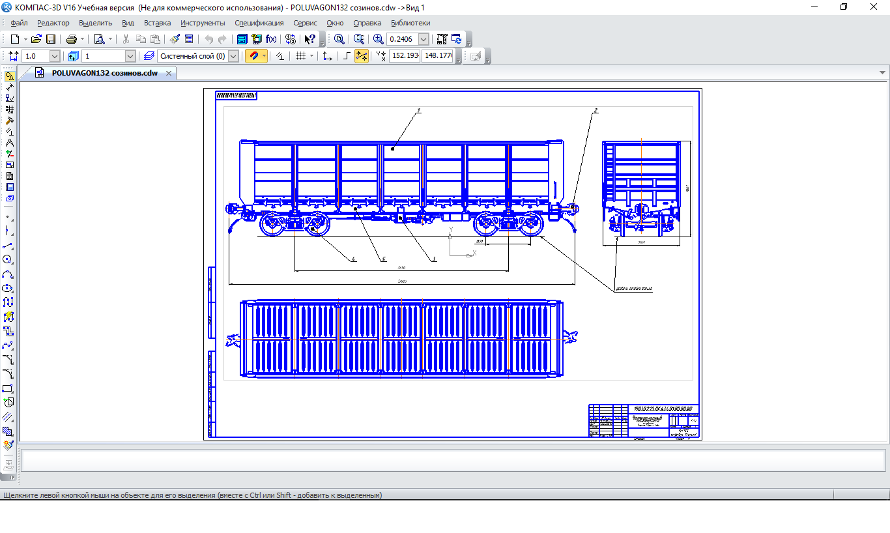Open the Properties list icon next to brush

(x=189, y=39)
